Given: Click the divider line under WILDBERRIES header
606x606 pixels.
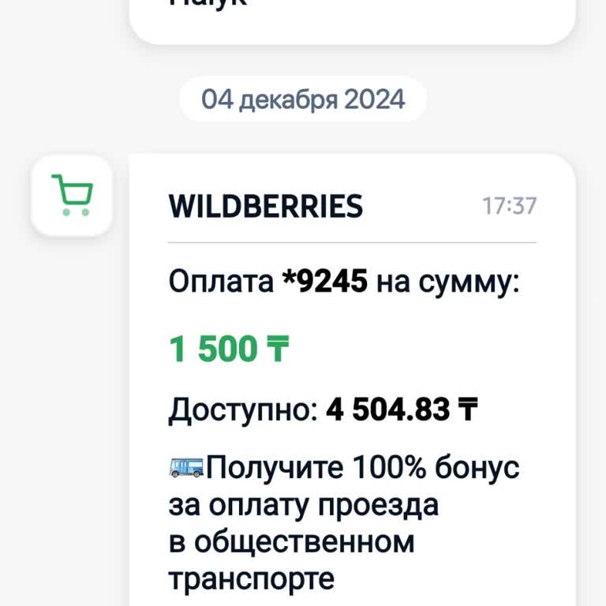Looking at the screenshot, I should (352, 241).
